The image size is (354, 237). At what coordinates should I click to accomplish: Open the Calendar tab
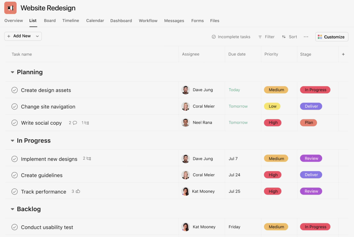(95, 21)
